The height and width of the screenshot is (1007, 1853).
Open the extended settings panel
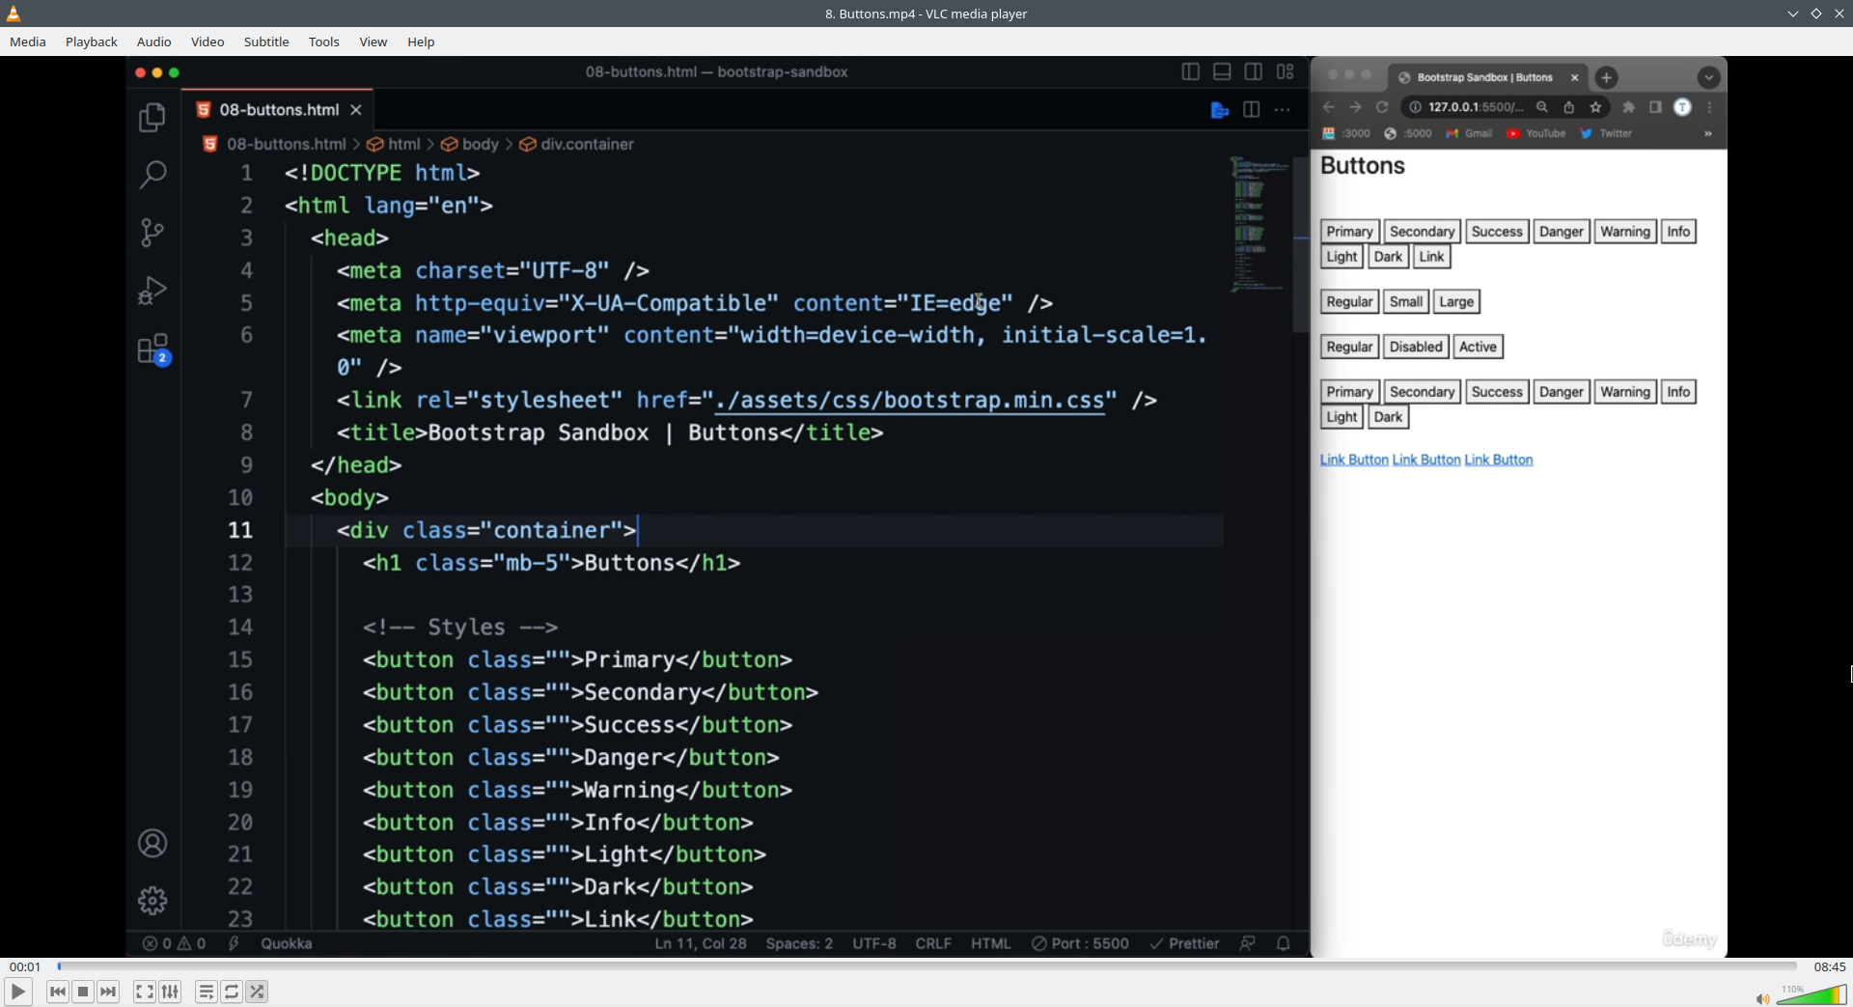pyautogui.click(x=170, y=992)
